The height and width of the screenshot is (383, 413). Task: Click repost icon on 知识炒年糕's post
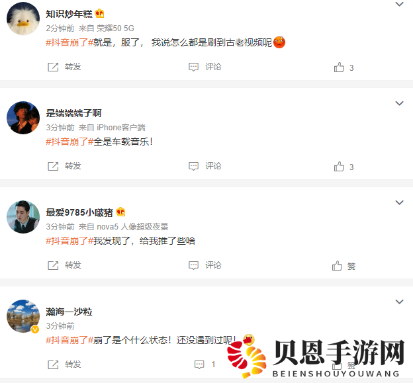(x=53, y=67)
